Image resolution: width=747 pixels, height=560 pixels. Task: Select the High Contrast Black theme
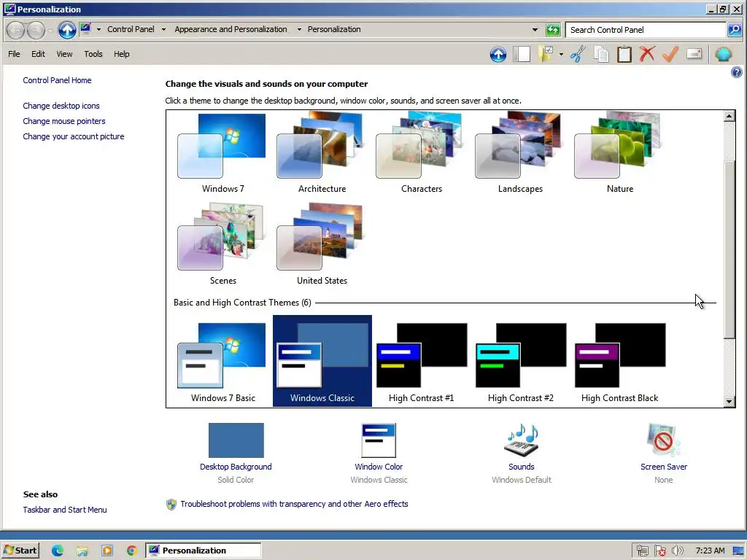pyautogui.click(x=620, y=362)
